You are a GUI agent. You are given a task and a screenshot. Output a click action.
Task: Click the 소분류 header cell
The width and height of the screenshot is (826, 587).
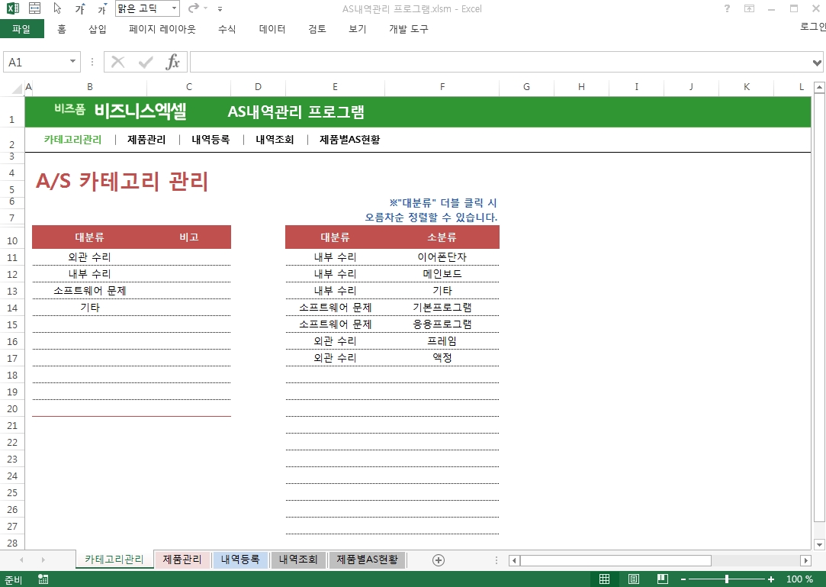[x=442, y=237]
